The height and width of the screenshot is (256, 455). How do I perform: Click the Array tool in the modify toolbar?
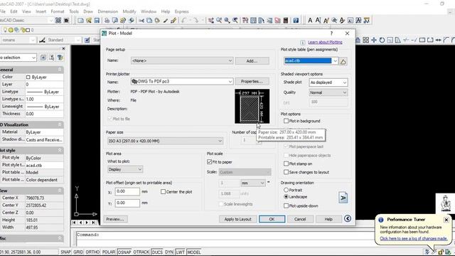click(x=366, y=40)
